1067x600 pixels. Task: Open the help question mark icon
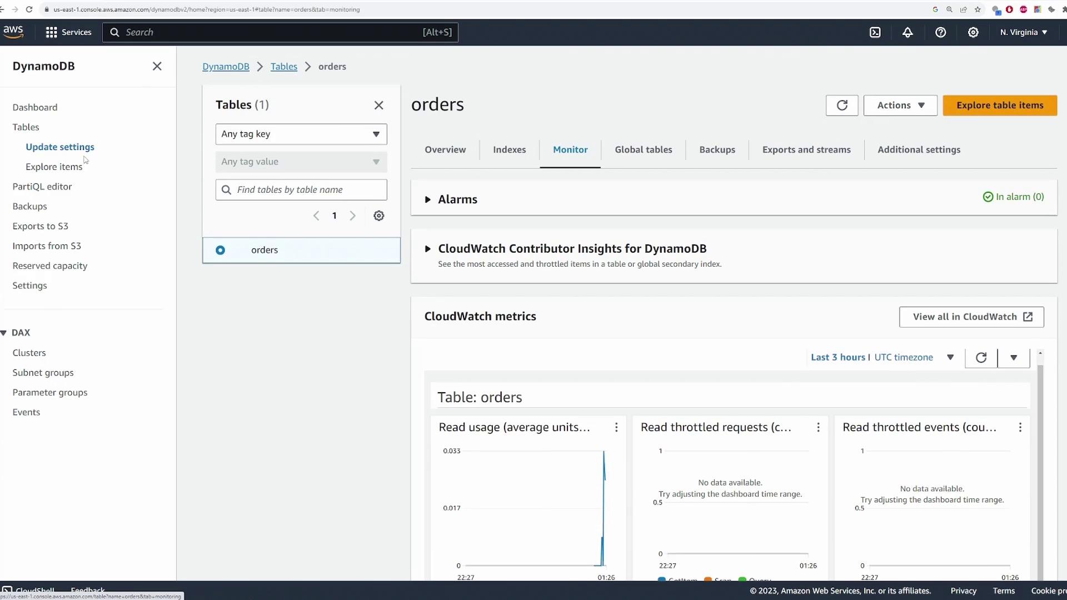(x=940, y=32)
